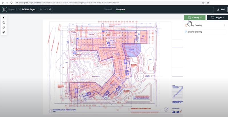Select the Overlay Drawing row
The width and height of the screenshot is (228, 117).
pyautogui.click(x=205, y=25)
